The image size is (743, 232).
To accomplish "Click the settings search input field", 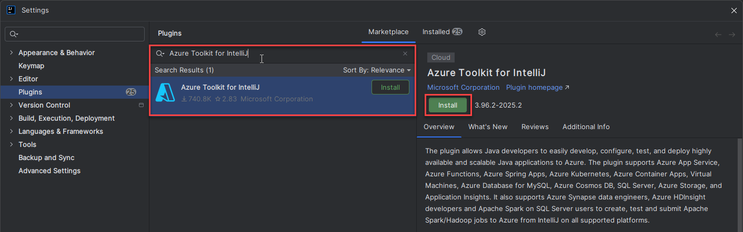I will 79,34.
